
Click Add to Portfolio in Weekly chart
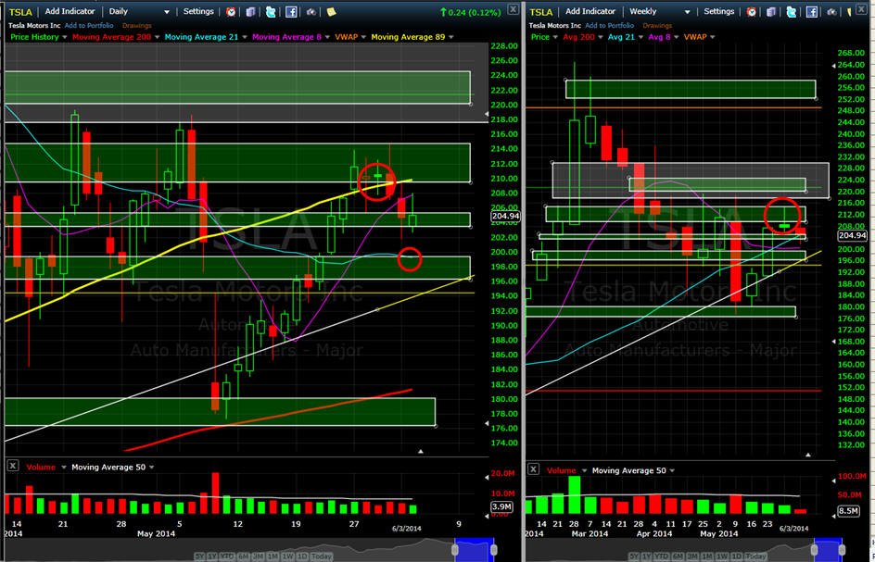[x=609, y=26]
